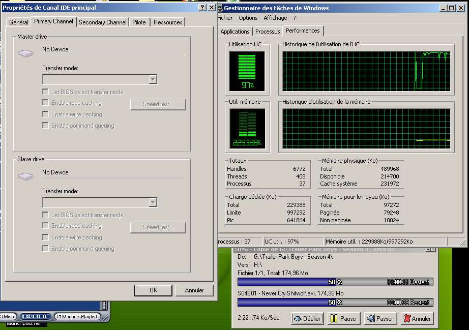Image resolution: width=469 pixels, height=330 pixels.
Task: Switch to the Secondary Channel tab
Action: [102, 22]
